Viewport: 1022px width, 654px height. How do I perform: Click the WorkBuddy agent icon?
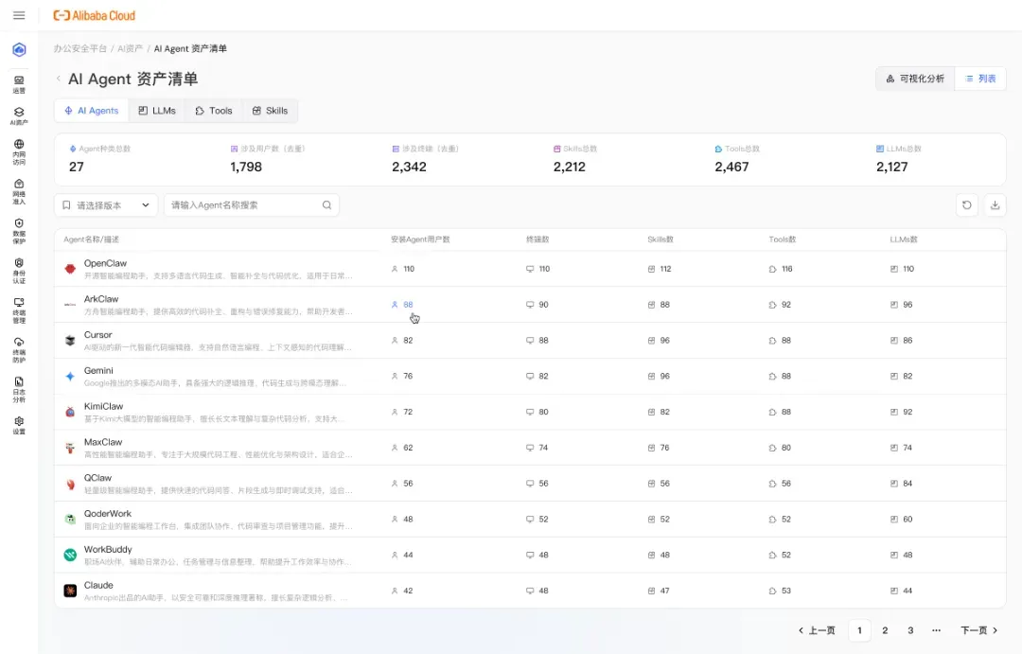coord(70,555)
